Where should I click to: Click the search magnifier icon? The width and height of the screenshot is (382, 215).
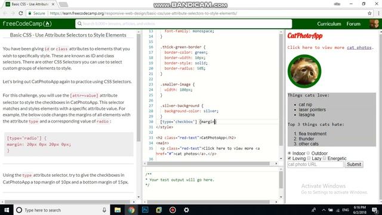(x=79, y=24)
